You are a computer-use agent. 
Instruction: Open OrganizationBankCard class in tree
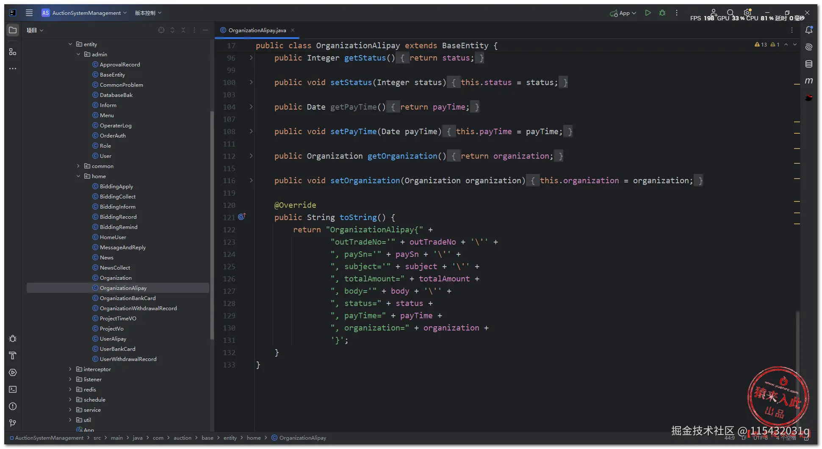(x=127, y=298)
